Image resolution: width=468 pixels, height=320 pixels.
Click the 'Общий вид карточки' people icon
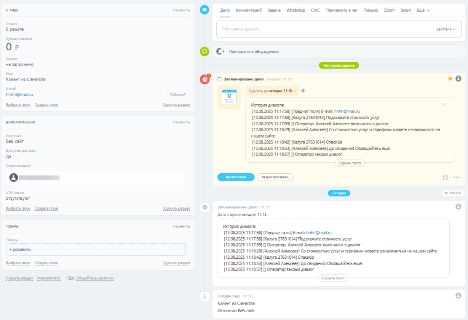(71, 278)
